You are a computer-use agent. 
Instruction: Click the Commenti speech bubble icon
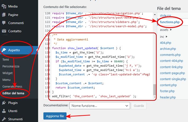pyautogui.click(x=4, y=23)
